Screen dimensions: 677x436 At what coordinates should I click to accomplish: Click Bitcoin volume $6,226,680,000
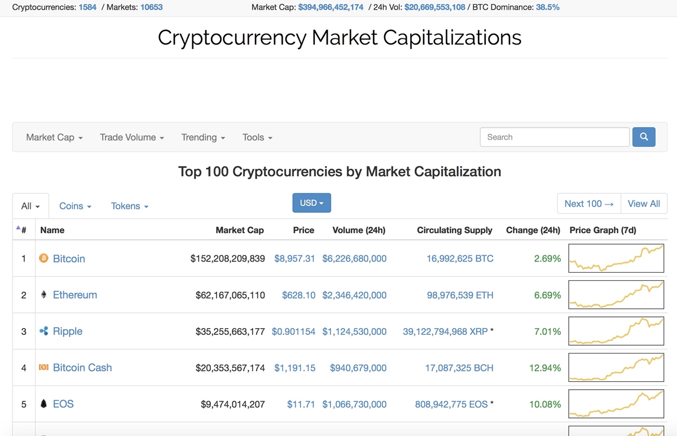[x=354, y=259]
